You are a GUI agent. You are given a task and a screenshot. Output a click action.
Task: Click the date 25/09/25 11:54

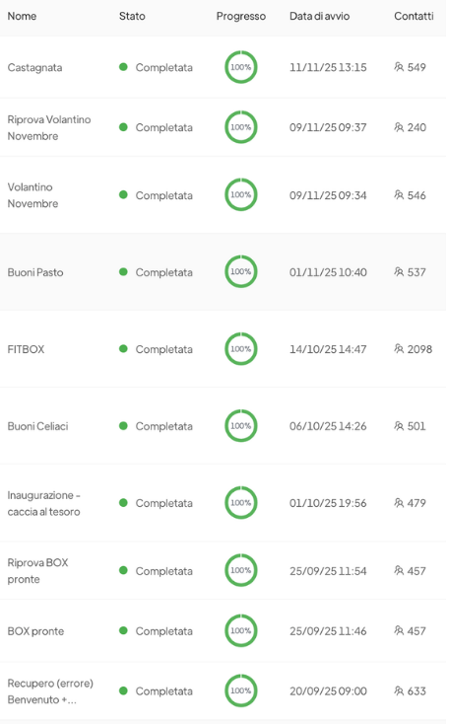(x=328, y=571)
